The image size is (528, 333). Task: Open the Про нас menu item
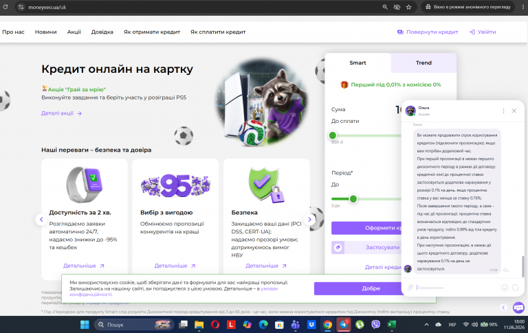pos(13,32)
